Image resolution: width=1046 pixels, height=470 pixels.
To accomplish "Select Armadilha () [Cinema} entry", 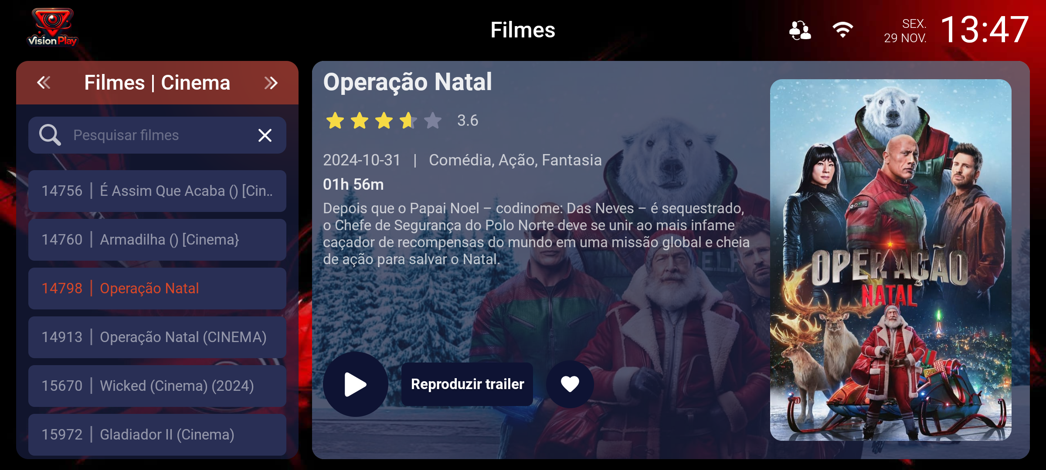I will pyautogui.click(x=157, y=239).
